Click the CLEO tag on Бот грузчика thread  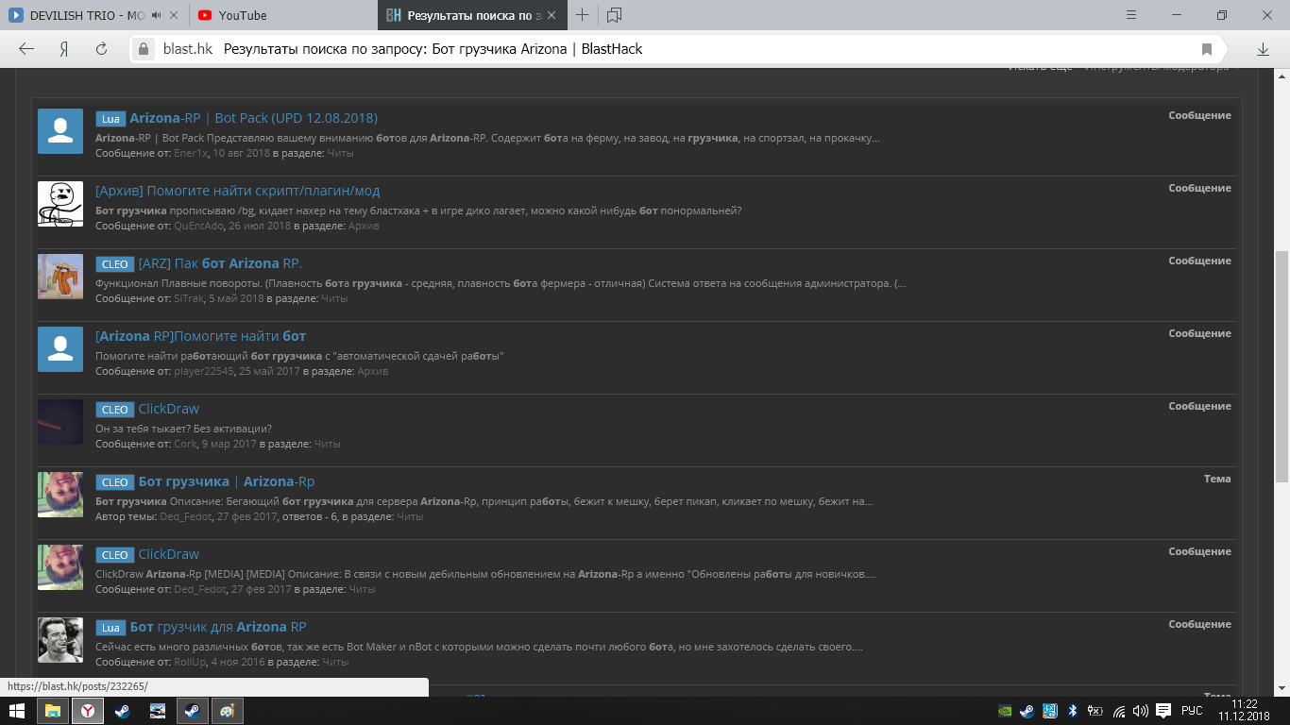[114, 482]
